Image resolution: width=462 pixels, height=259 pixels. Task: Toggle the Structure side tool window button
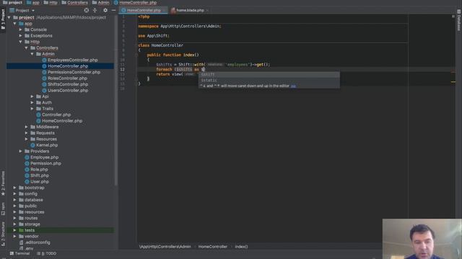[x=3, y=234]
